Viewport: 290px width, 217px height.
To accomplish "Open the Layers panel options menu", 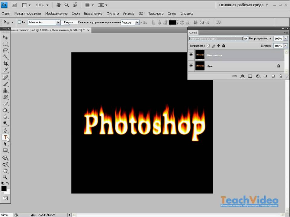I will [x=286, y=33].
